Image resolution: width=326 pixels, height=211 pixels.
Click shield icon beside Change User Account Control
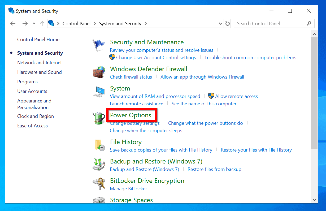112,57
